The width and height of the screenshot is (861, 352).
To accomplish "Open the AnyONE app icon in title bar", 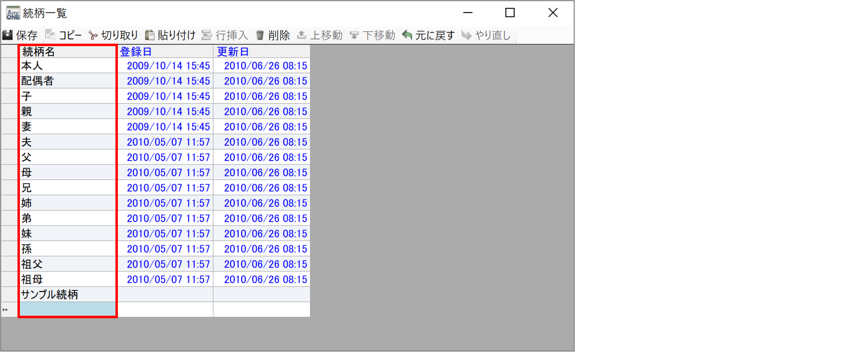I will point(13,13).
